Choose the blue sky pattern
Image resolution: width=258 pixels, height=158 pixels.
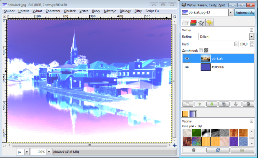(243, 142)
